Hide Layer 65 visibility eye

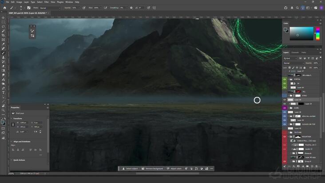285,99
